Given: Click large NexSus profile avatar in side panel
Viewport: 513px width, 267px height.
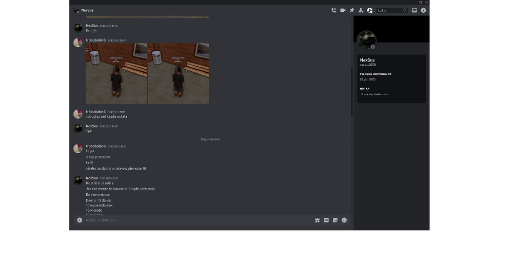Looking at the screenshot, I should (x=366, y=40).
